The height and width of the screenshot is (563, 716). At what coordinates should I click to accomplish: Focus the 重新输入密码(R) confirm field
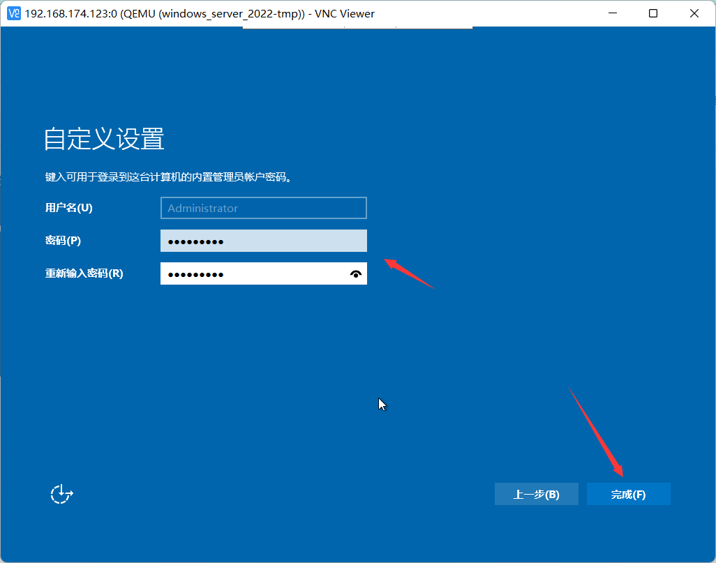click(x=264, y=273)
